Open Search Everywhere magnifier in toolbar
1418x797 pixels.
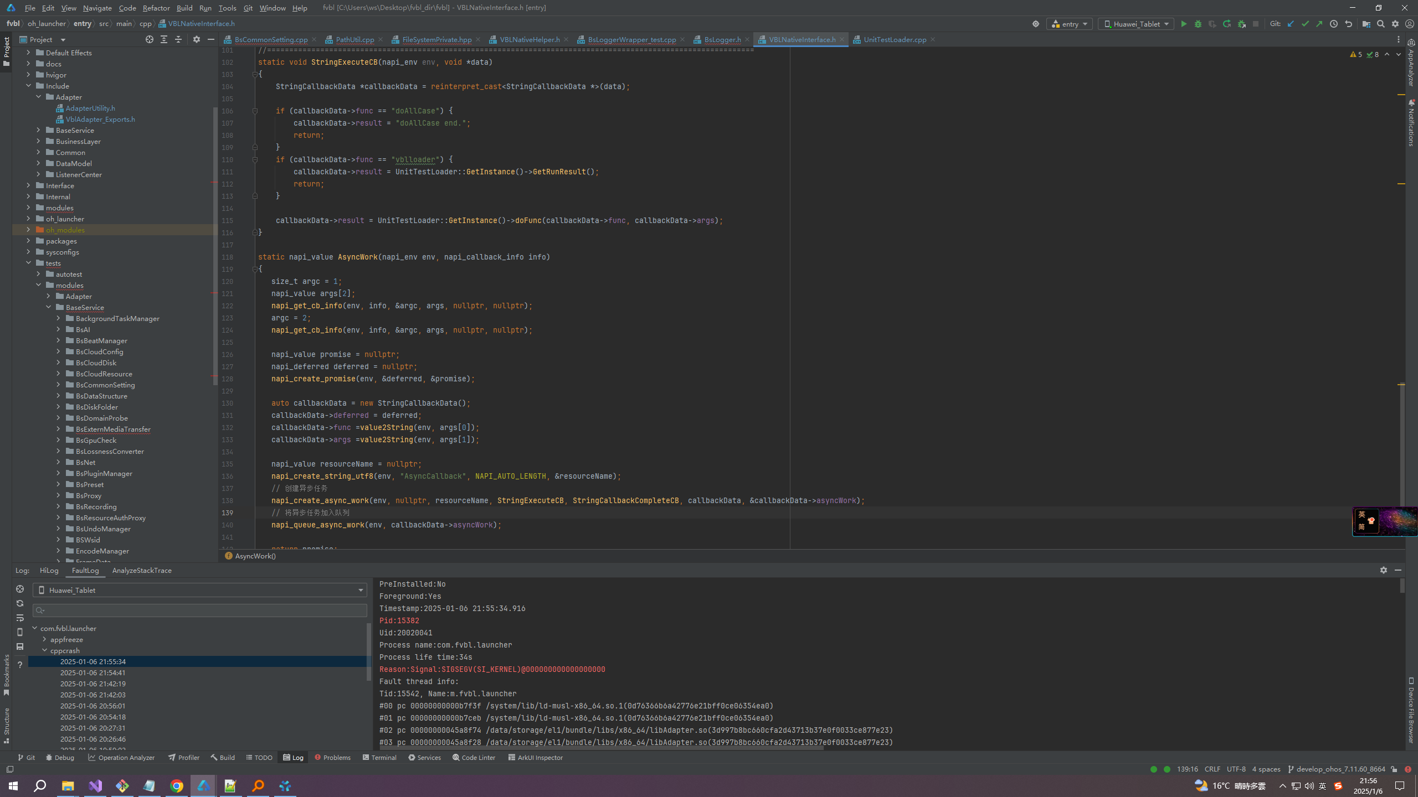tap(1381, 24)
